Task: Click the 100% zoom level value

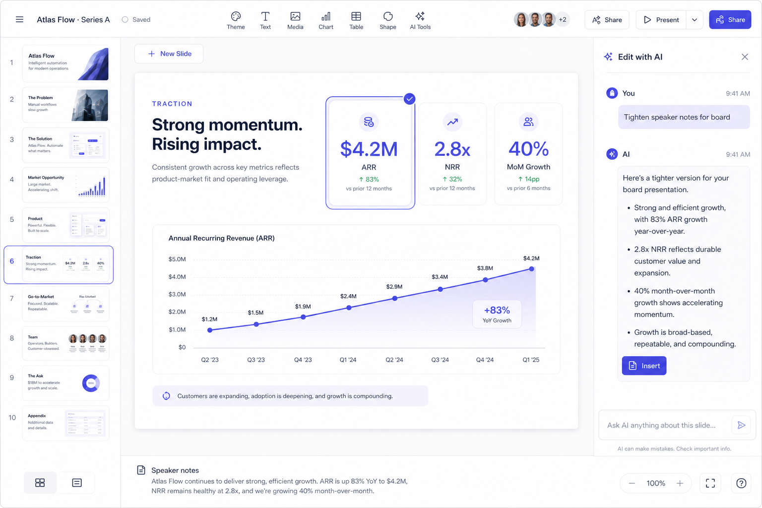Action: (x=656, y=483)
